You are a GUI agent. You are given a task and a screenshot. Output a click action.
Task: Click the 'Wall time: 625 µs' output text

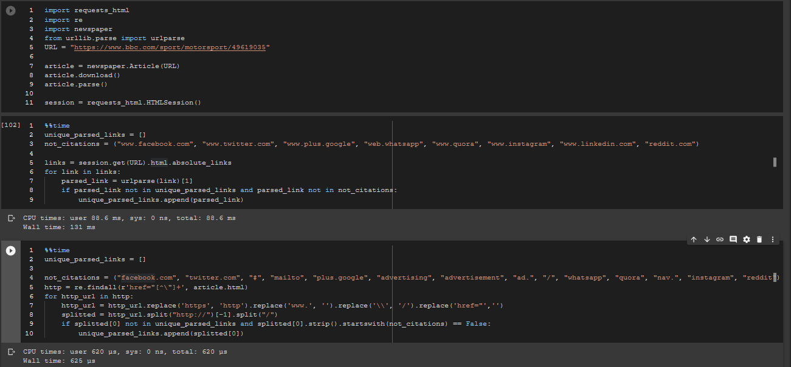click(59, 361)
